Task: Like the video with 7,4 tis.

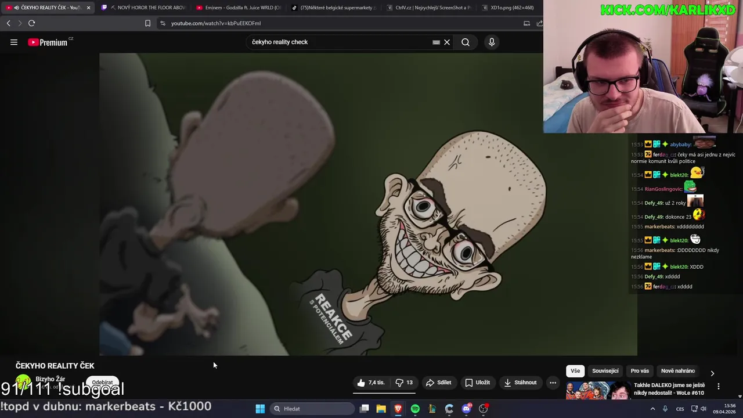Action: (x=371, y=383)
